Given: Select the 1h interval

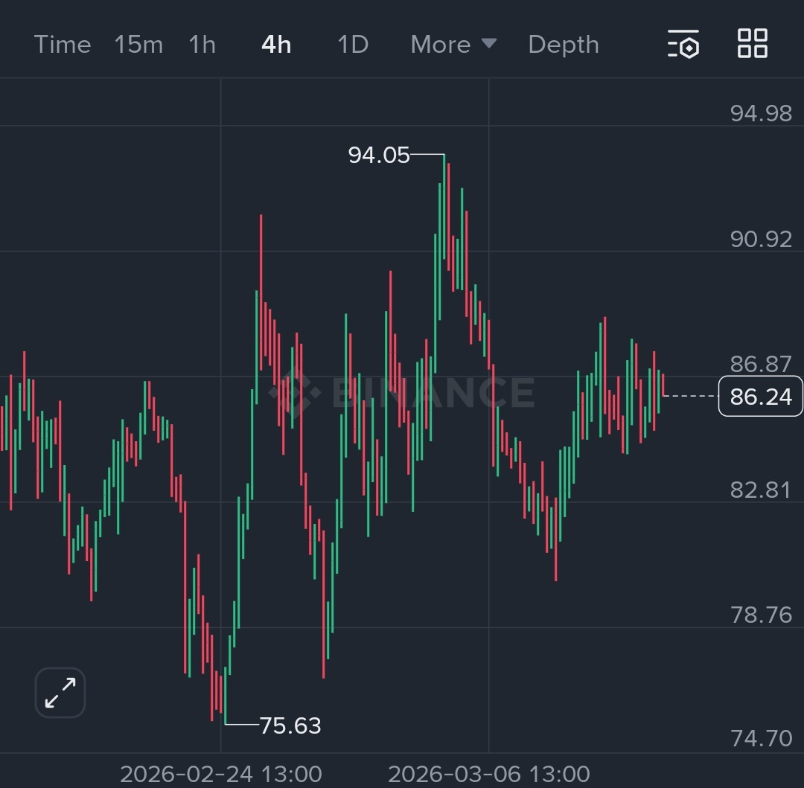Looking at the screenshot, I should 202,45.
